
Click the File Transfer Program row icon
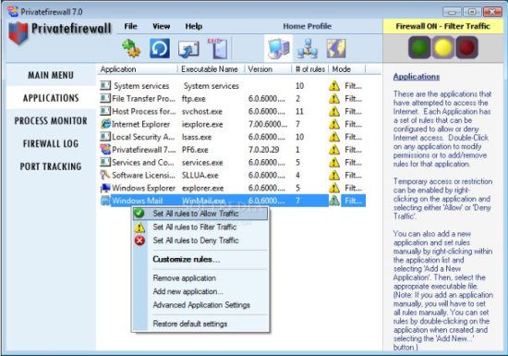(105, 98)
